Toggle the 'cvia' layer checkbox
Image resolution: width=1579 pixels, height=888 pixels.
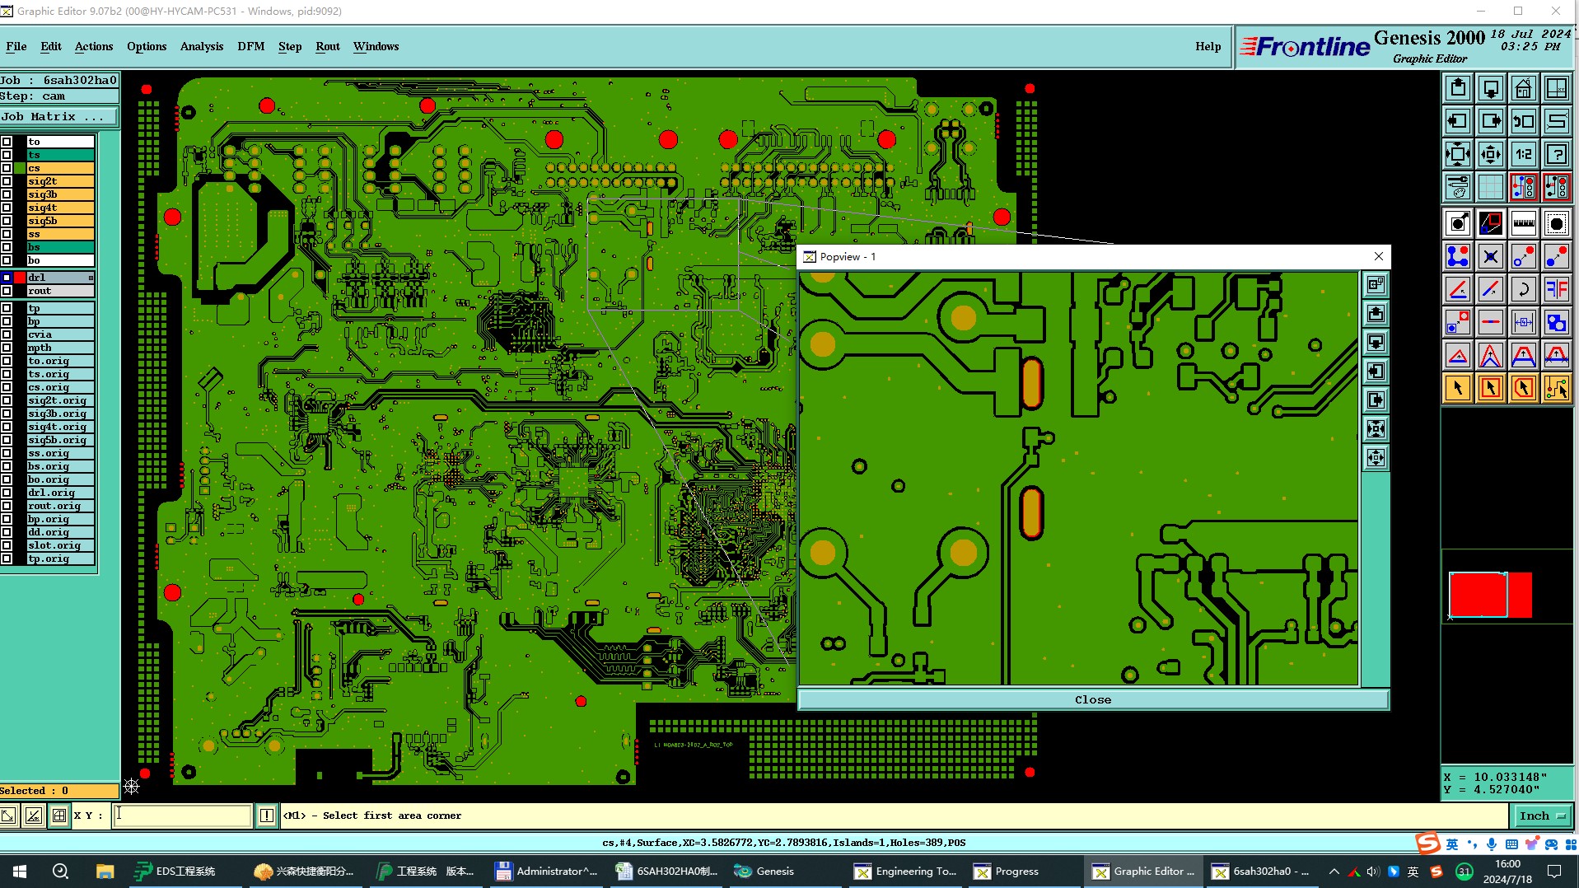click(x=7, y=334)
